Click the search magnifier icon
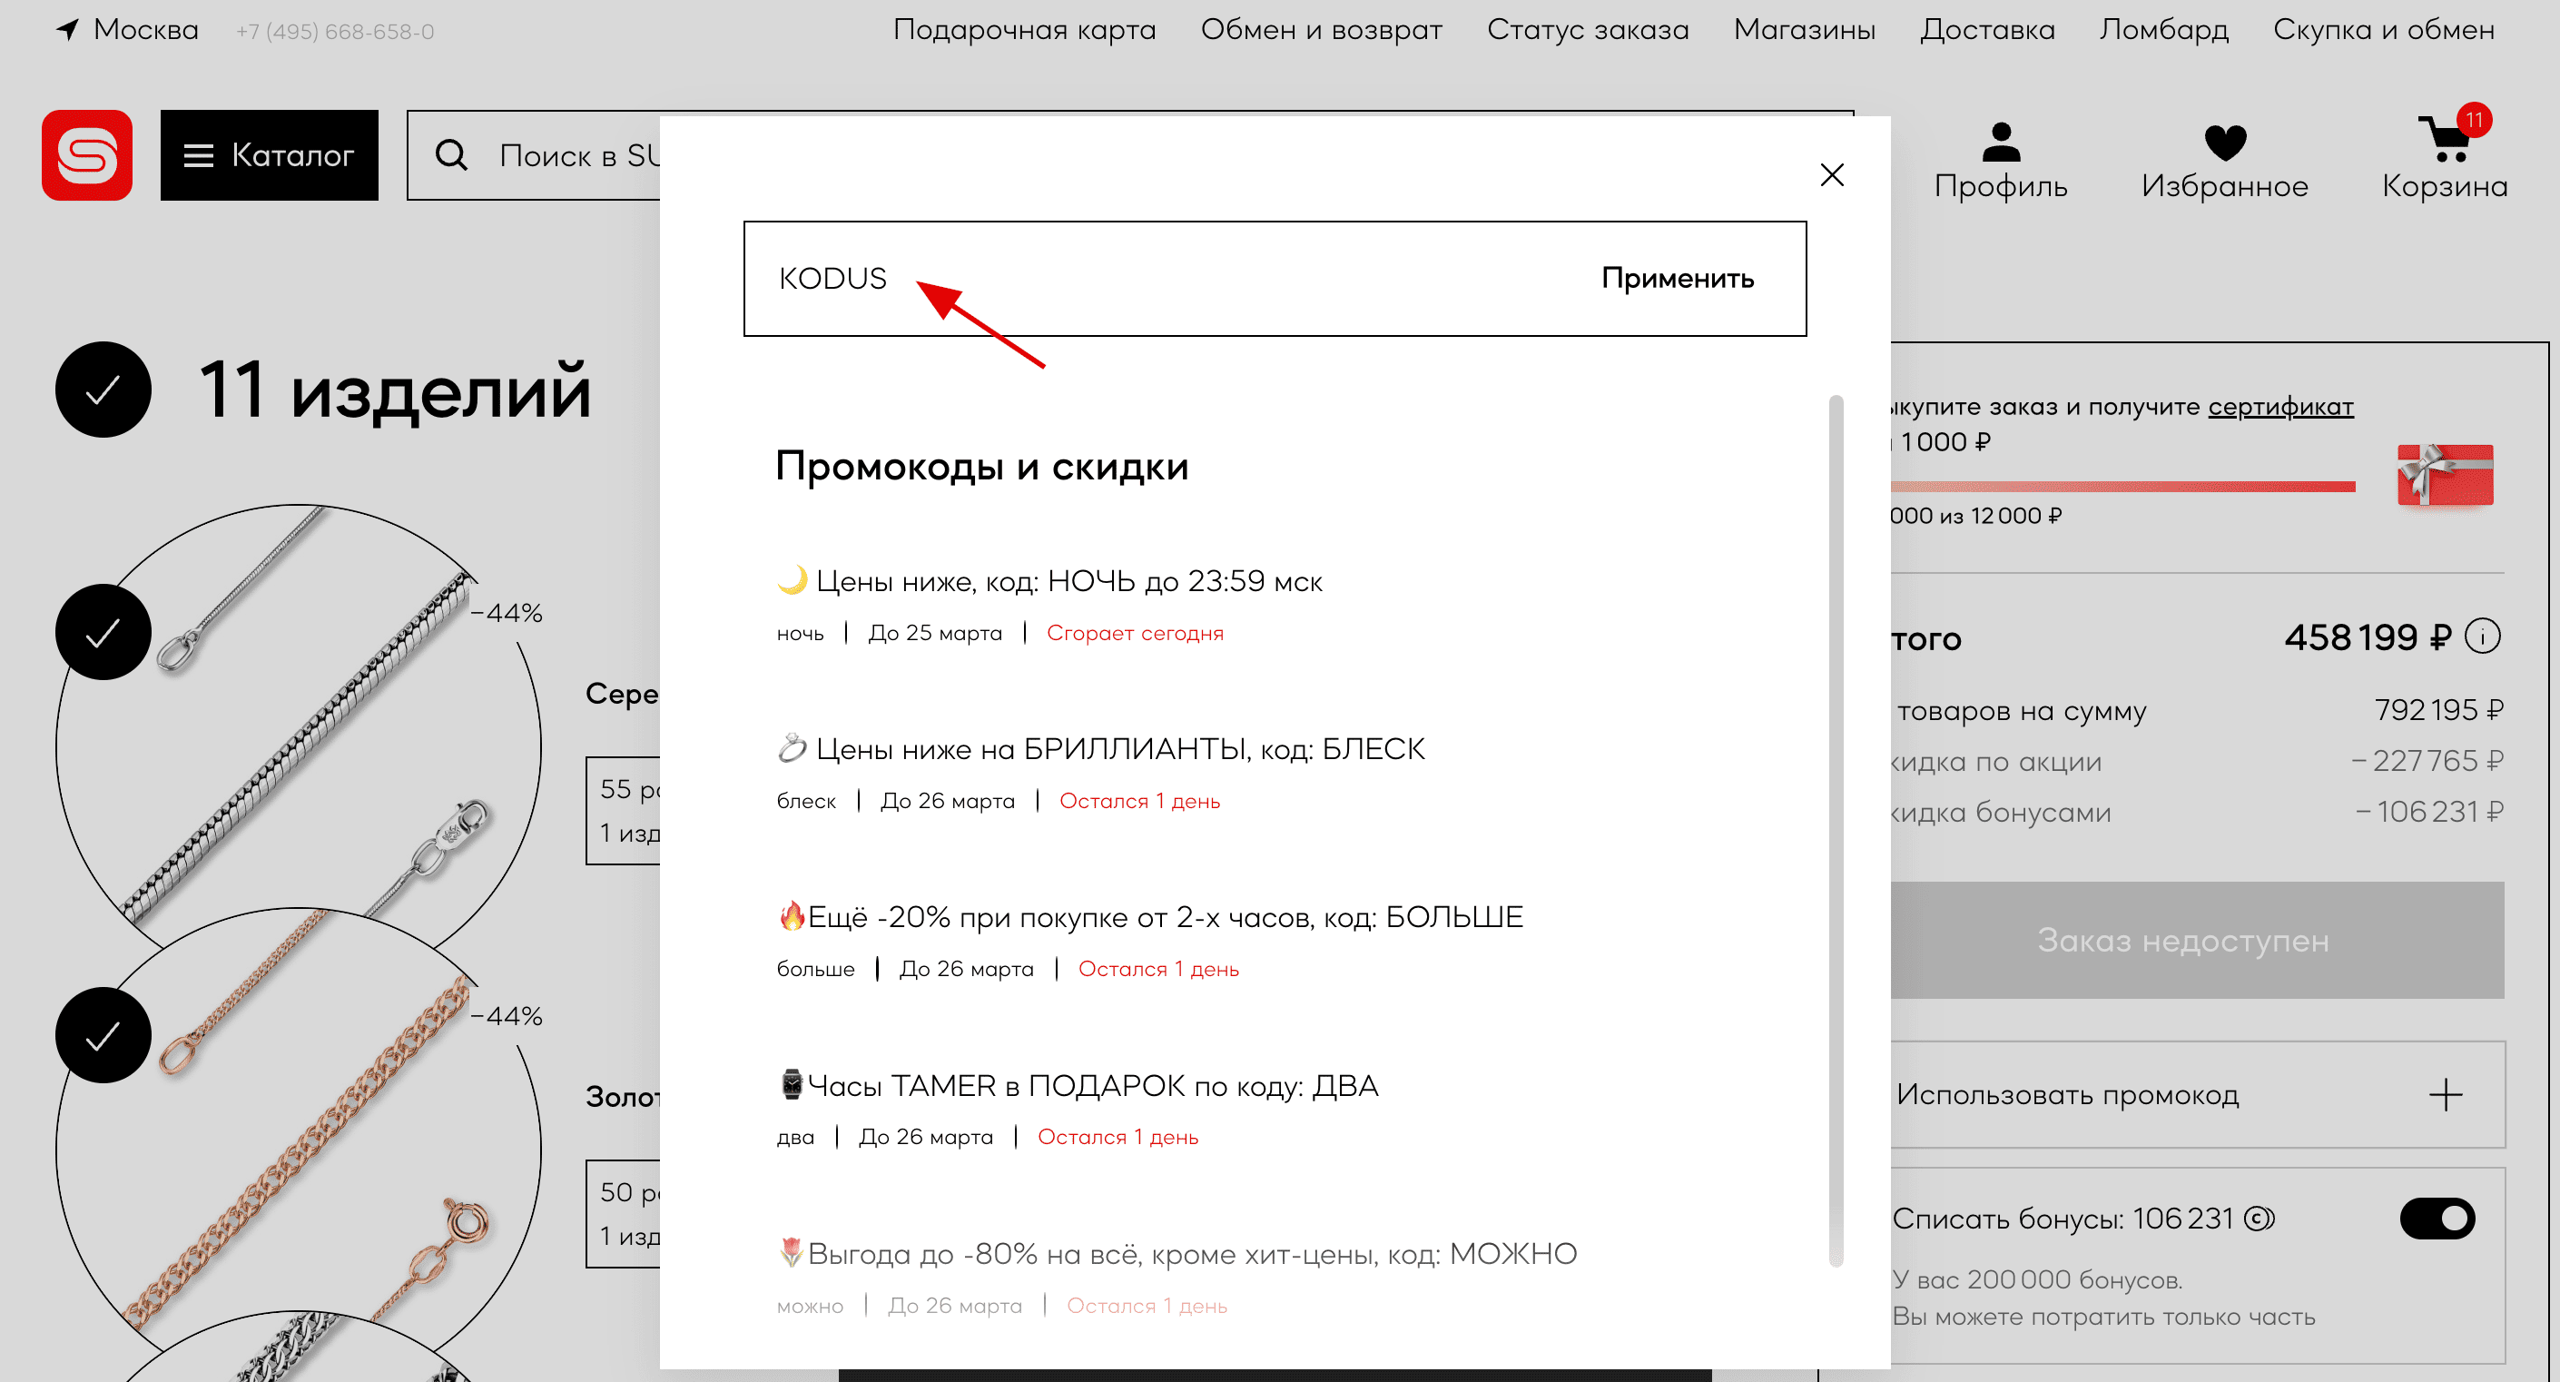Screen dimensions: 2560x1382 click(453, 155)
